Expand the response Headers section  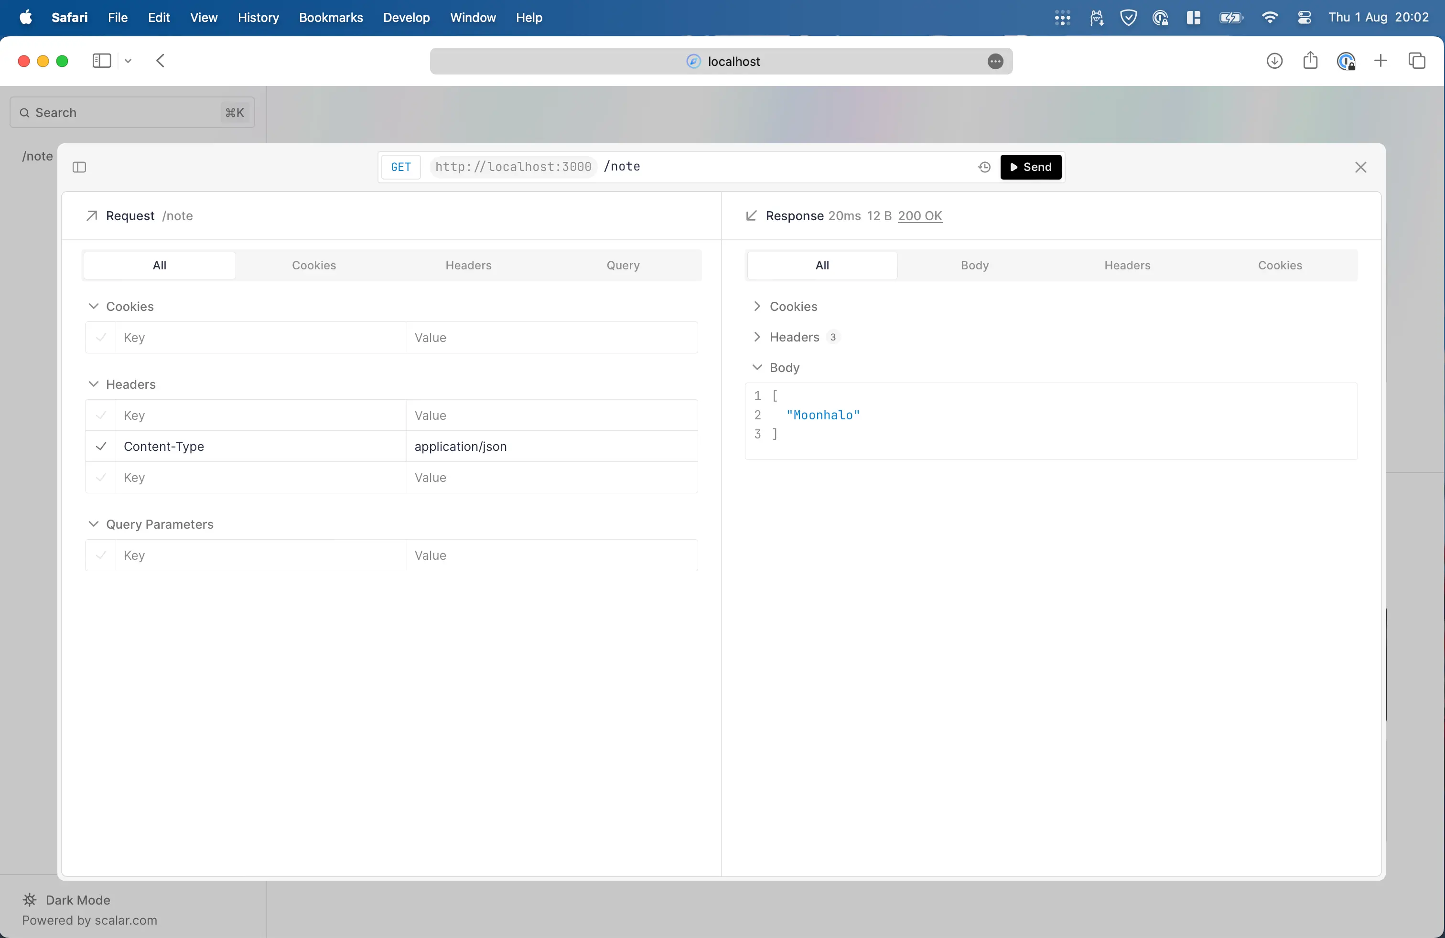pos(757,337)
